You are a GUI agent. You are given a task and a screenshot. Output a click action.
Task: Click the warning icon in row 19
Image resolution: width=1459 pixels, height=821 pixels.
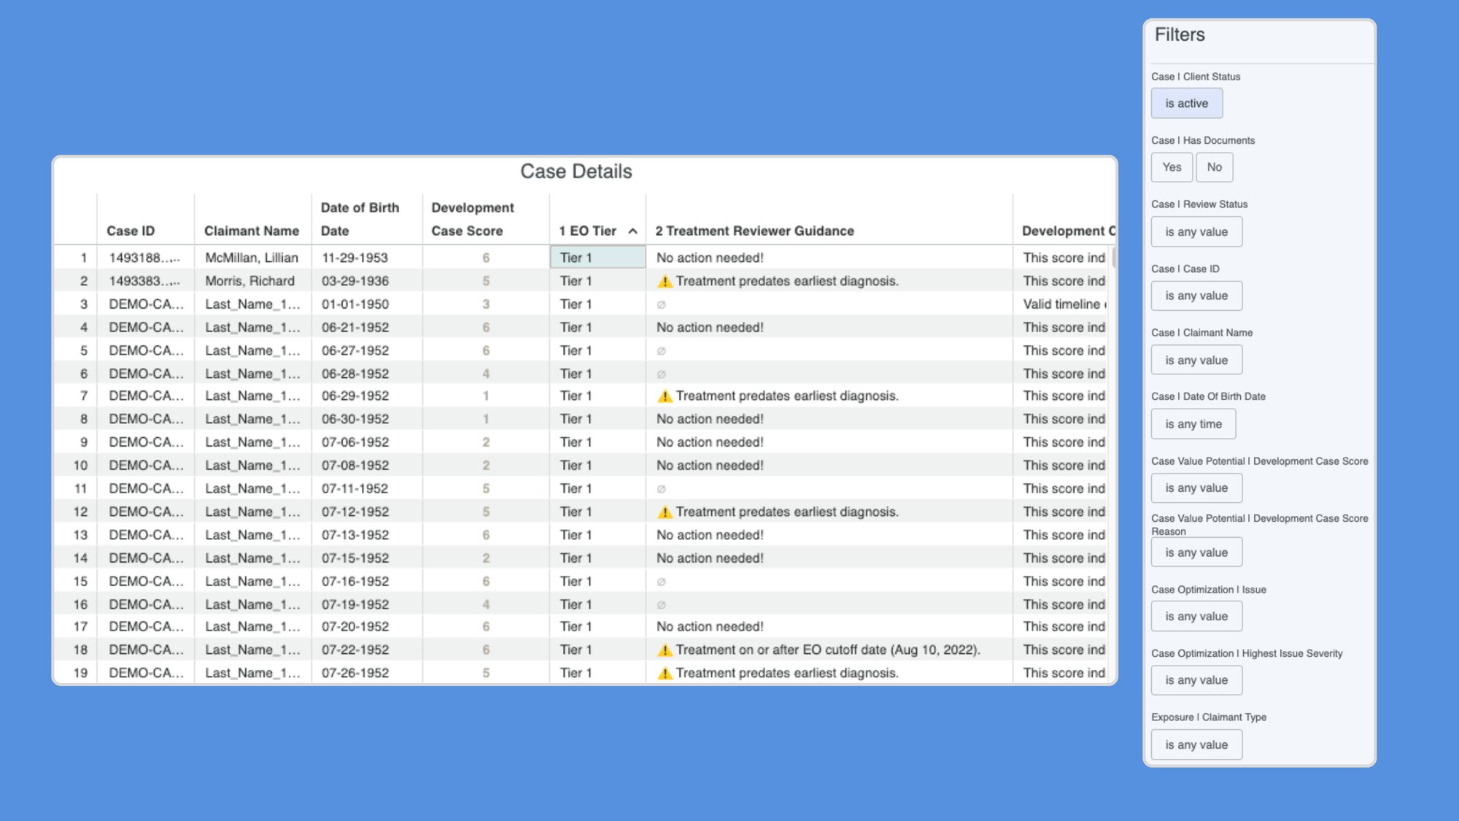click(664, 674)
